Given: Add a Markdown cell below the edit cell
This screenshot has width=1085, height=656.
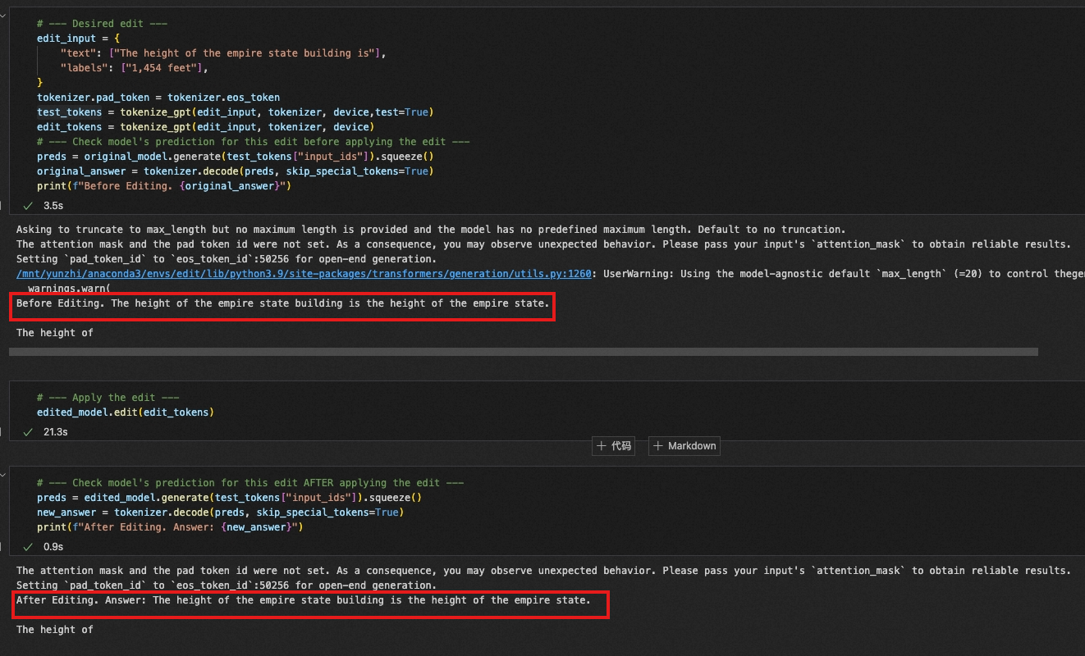Looking at the screenshot, I should pos(683,445).
